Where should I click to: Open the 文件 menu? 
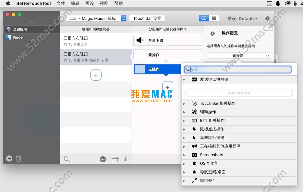click(61, 3)
